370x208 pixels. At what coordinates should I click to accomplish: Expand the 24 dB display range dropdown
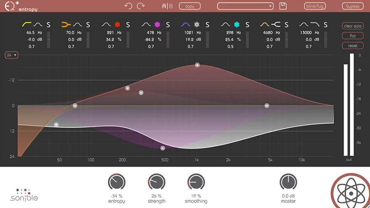click(12, 55)
